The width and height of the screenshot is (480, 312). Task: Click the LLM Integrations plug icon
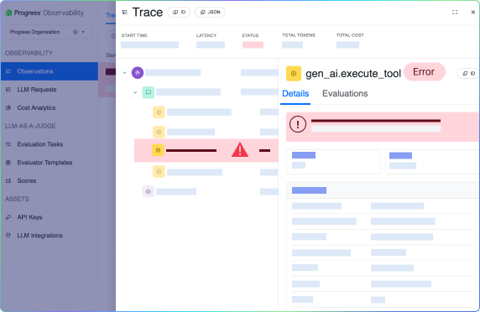pyautogui.click(x=8, y=235)
